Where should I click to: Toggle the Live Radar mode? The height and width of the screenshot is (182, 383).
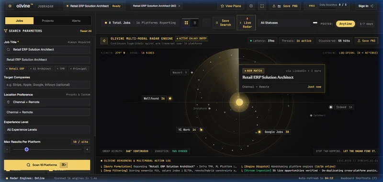246,23
